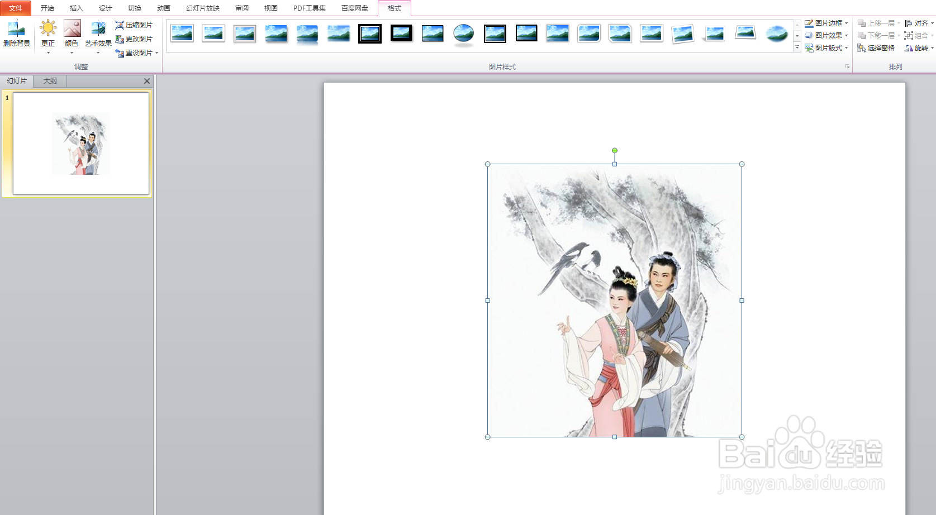Apply the sixth picture style soft edge
Screen dimensions: 936x515
pyautogui.click(x=339, y=34)
